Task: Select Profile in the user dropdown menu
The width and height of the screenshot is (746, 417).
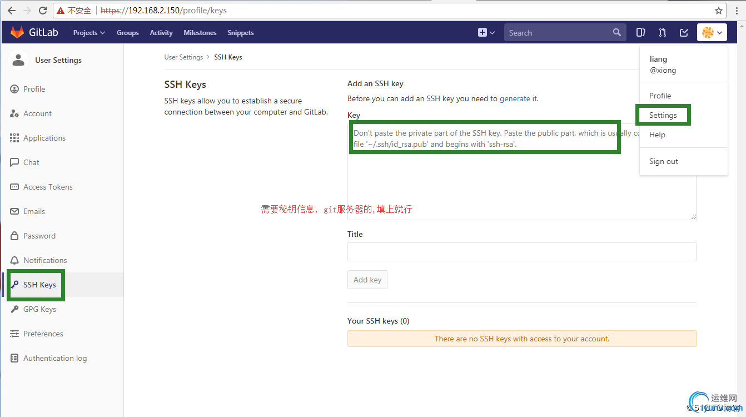Action: click(x=660, y=96)
